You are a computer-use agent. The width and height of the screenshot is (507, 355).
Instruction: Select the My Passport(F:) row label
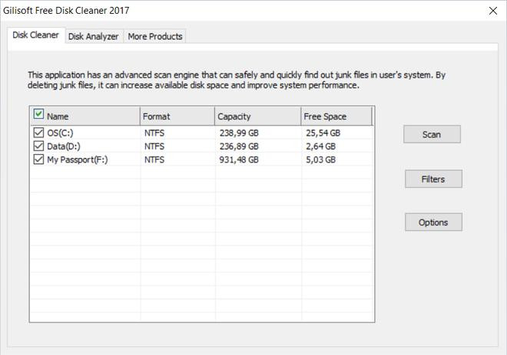click(78, 160)
